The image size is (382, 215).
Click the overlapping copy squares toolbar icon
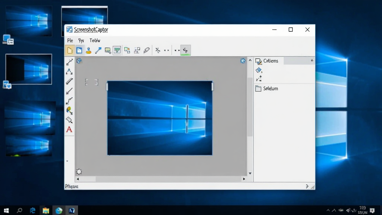click(x=127, y=50)
